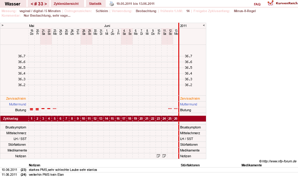Click the bleeding dash on cycle day 4
This screenshot has width=298, height=183.
tap(49, 109)
